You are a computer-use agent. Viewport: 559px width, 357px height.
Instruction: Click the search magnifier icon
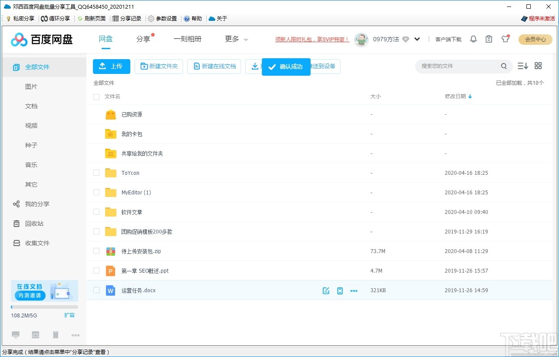point(504,66)
